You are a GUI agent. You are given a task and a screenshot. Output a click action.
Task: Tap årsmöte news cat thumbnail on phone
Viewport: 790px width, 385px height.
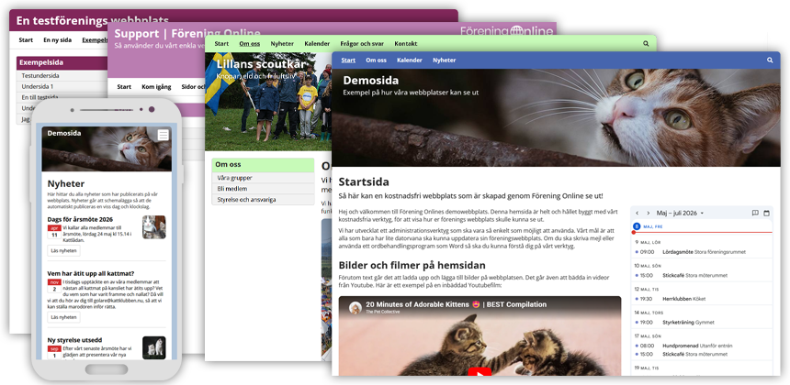point(154,227)
